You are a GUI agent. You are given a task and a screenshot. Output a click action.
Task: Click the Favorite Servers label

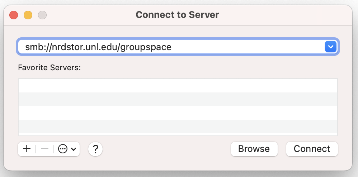click(50, 67)
